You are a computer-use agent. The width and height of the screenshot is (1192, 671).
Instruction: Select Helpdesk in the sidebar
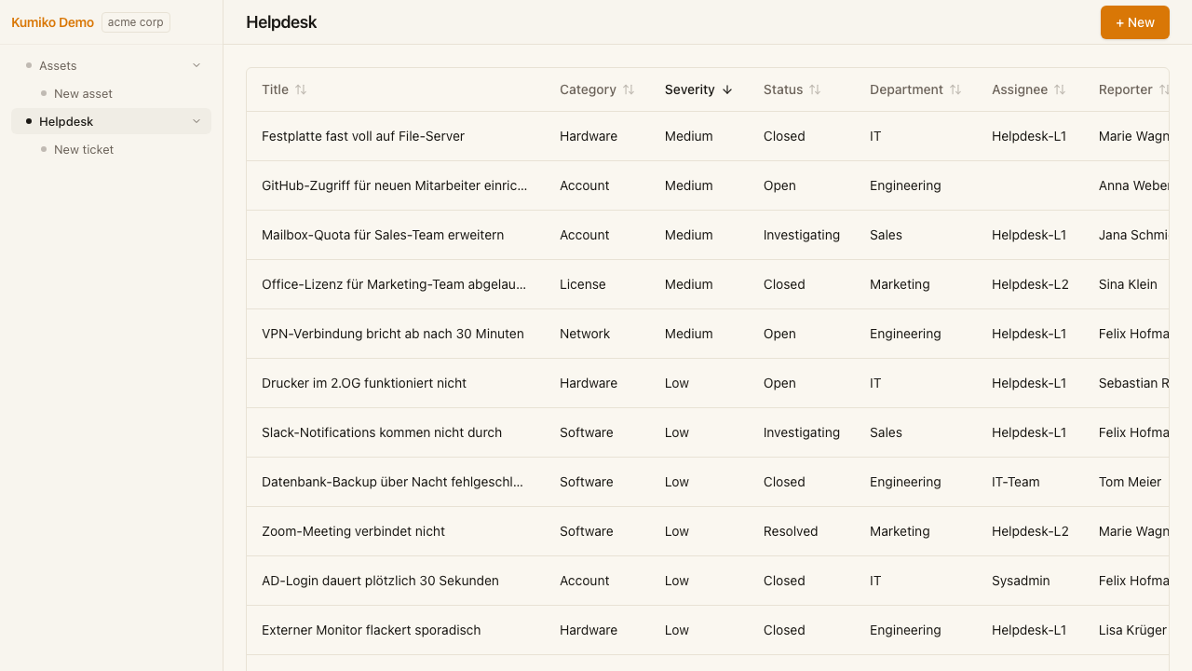tap(111, 121)
